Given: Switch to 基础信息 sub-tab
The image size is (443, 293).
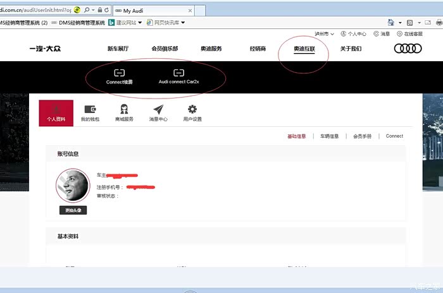Looking at the screenshot, I should (297, 136).
